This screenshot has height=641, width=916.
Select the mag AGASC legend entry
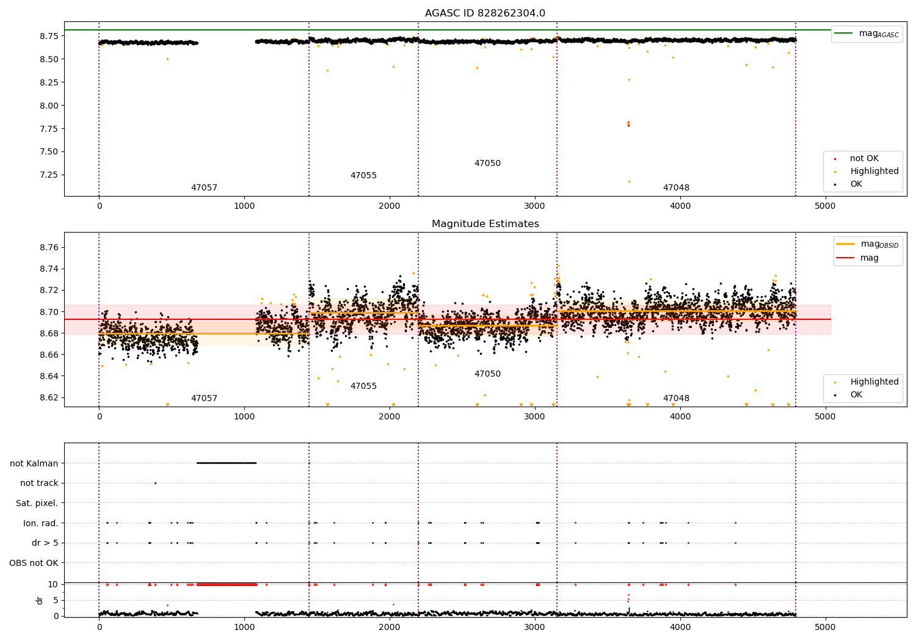[x=867, y=34]
